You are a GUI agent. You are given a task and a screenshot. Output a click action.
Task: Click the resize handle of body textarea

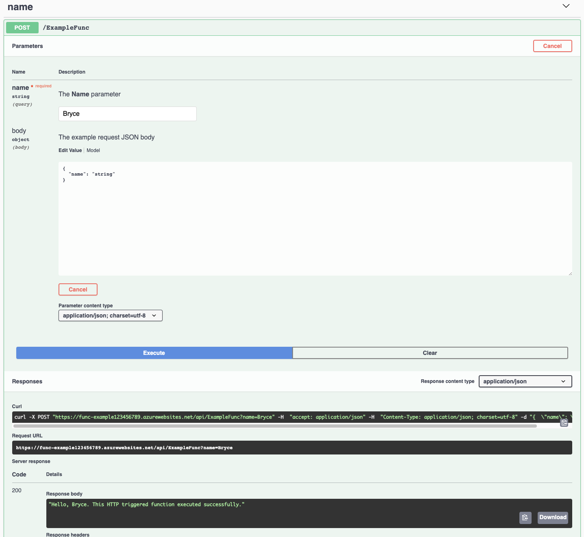570,274
